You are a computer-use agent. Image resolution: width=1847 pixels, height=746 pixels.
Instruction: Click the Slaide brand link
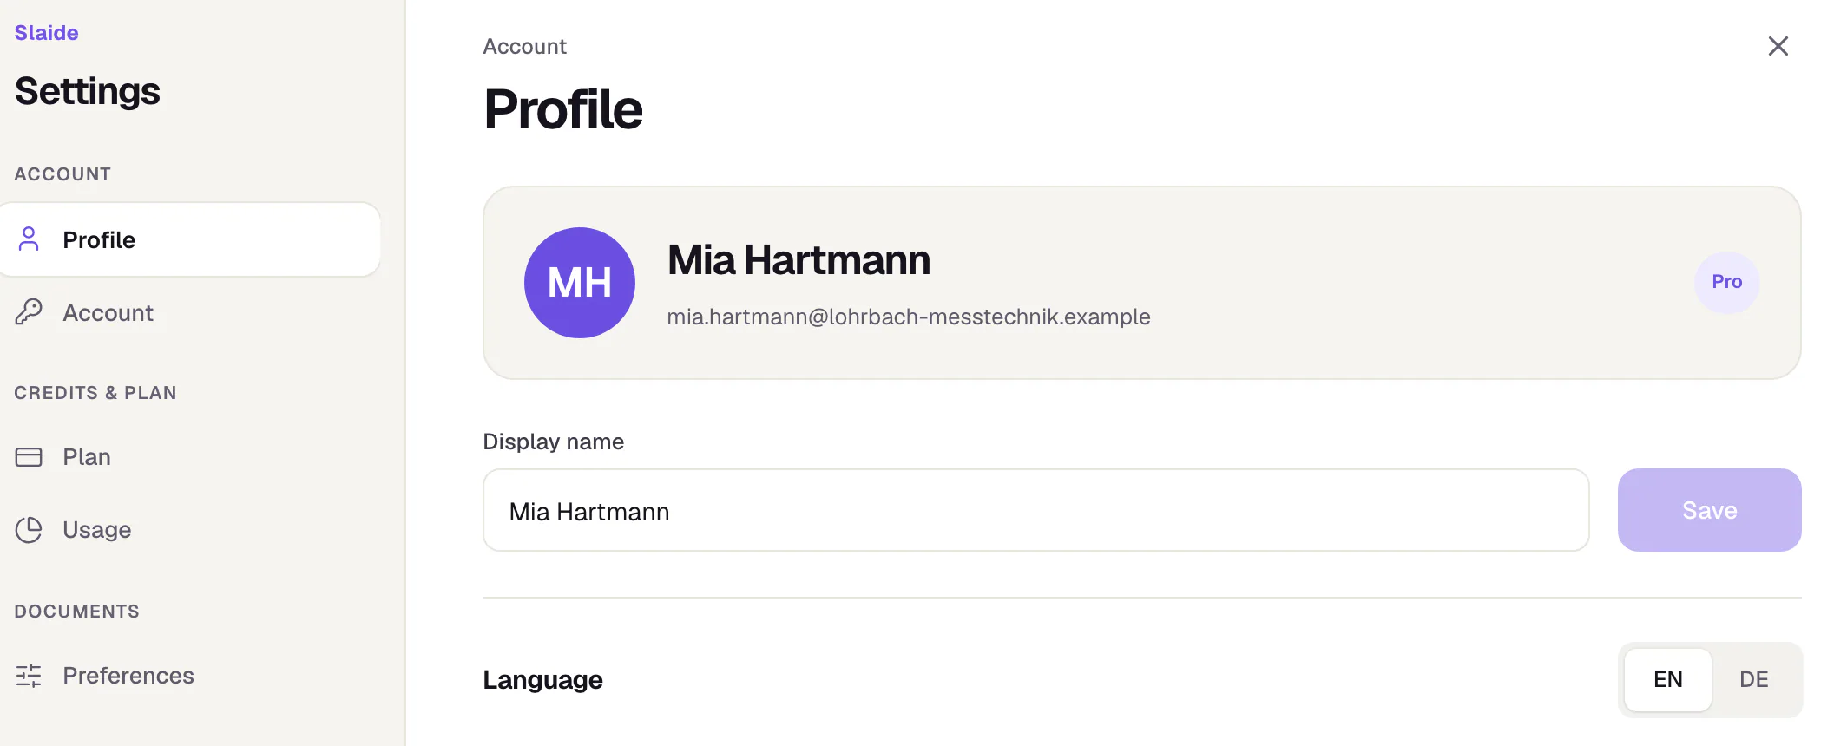coord(47,33)
